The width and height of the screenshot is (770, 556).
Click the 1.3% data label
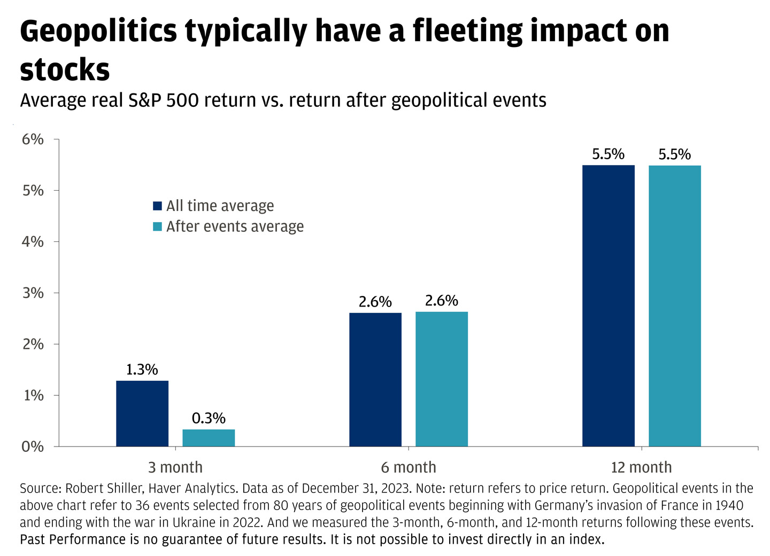click(x=142, y=370)
